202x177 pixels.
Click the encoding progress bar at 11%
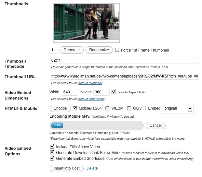click(97, 125)
